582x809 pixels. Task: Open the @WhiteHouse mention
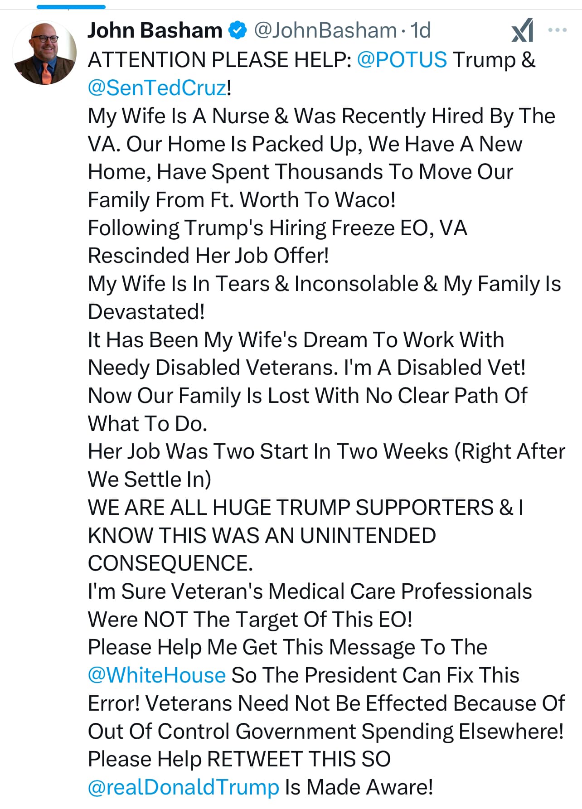coord(157,675)
